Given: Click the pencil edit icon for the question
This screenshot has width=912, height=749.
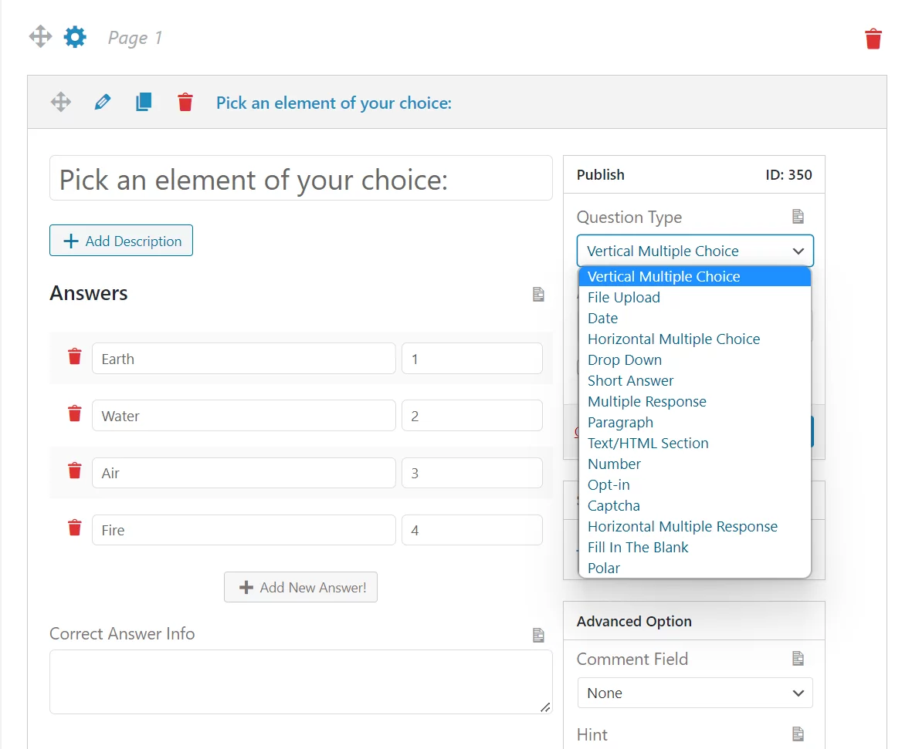Looking at the screenshot, I should 102,103.
